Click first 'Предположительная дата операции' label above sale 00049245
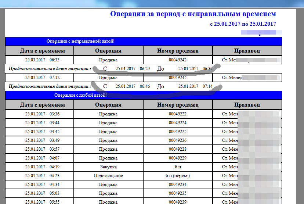The width and height of the screenshot is (304, 204). (x=50, y=69)
